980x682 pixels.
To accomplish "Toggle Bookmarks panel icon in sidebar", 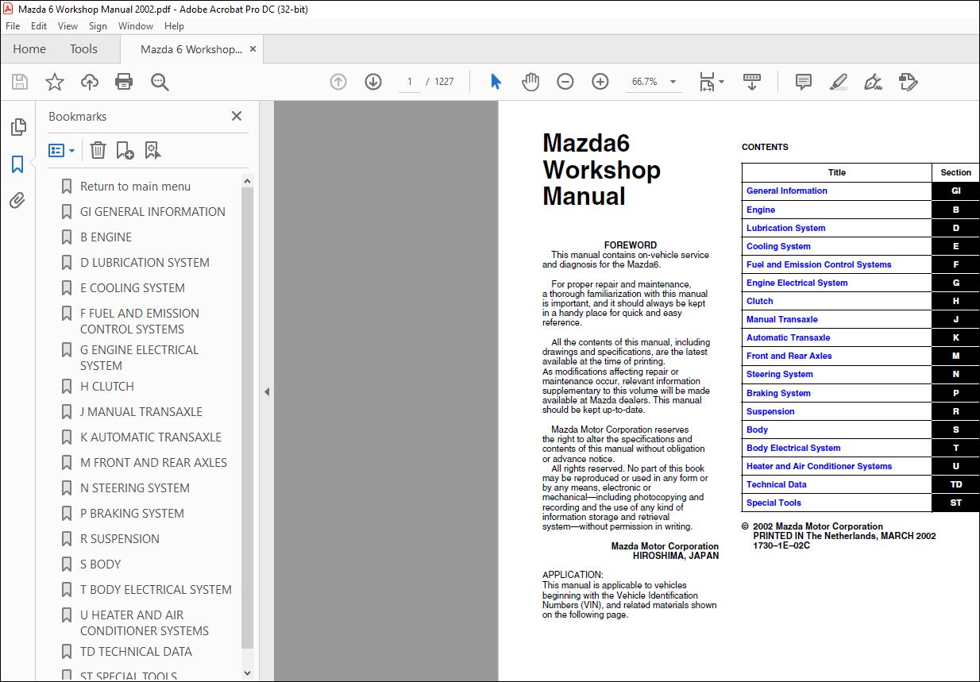I will [17, 164].
